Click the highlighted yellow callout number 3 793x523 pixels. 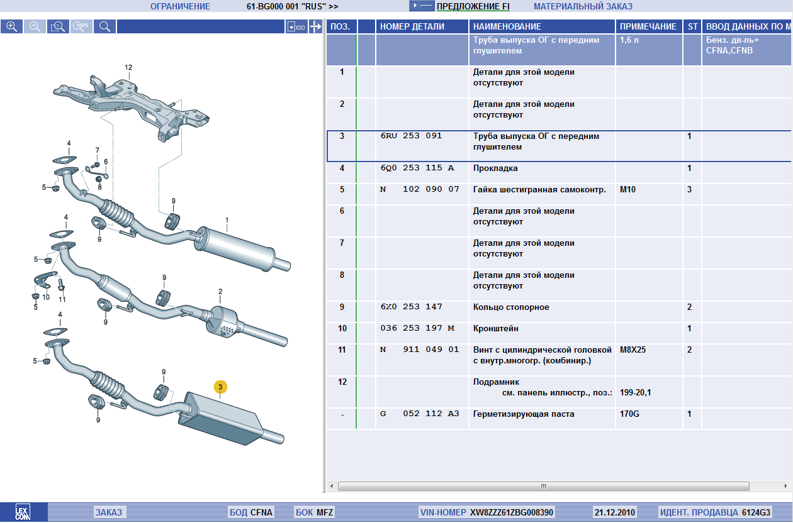[220, 388]
